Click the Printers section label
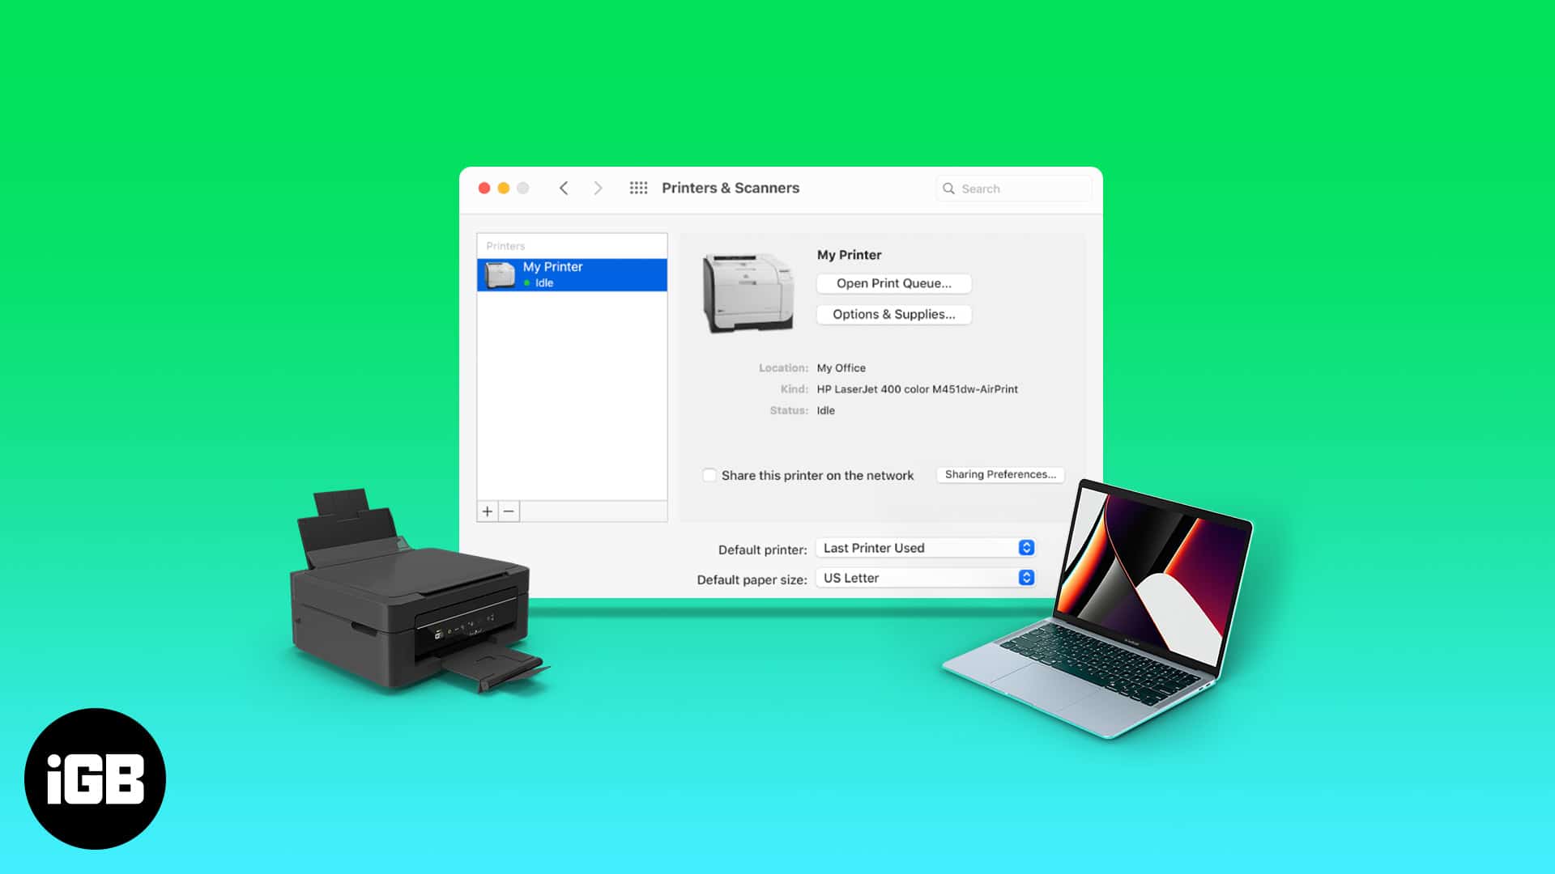Viewport: 1555px width, 874px height. [505, 245]
